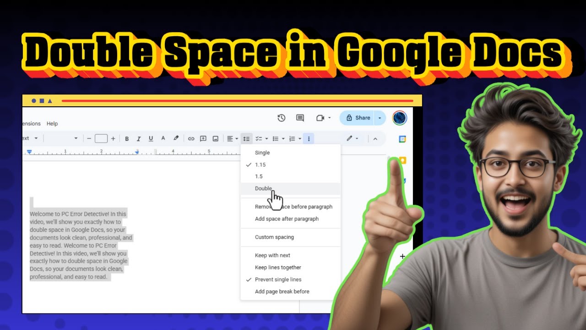
Task: Open text alignment dropdown
Action: 233,138
